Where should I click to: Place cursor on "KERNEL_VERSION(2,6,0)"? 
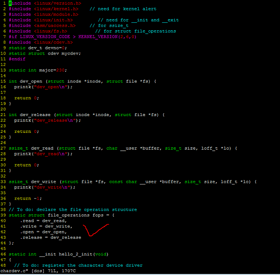(x=107, y=37)
